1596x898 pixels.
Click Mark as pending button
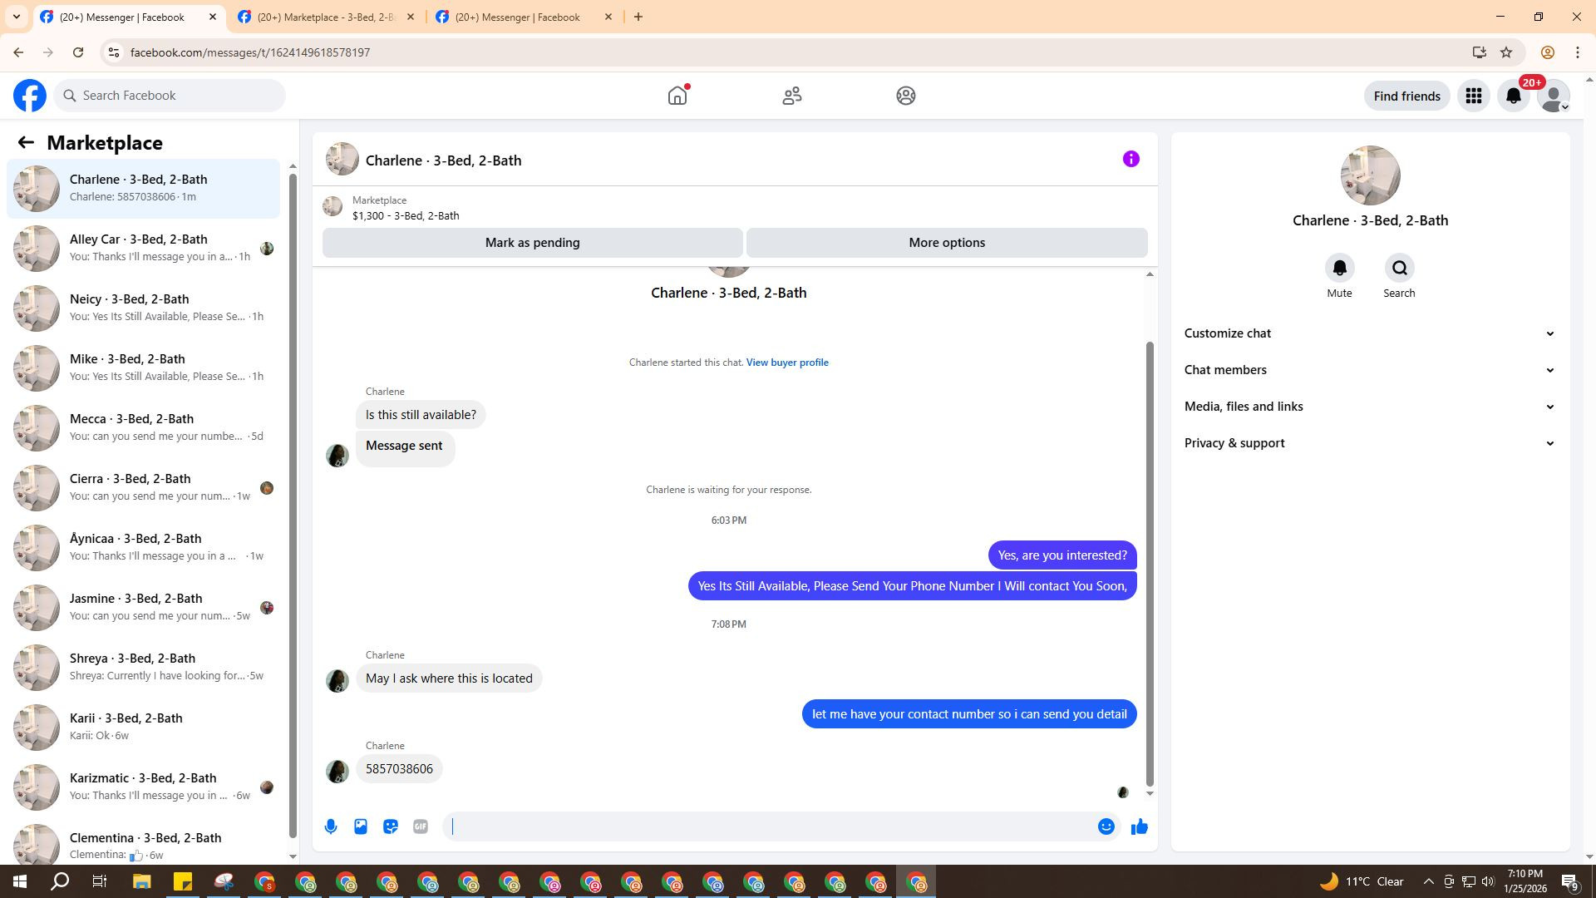point(532,243)
